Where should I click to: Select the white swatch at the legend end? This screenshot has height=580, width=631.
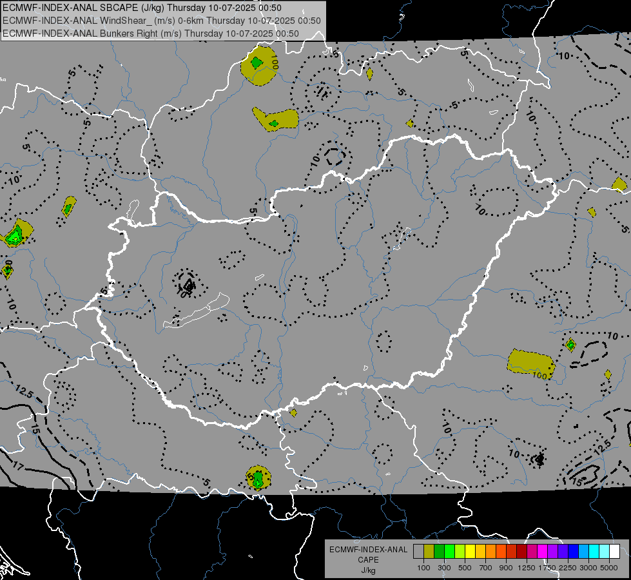point(615,551)
